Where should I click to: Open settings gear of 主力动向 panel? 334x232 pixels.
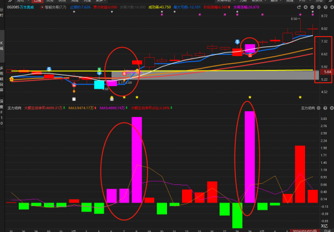(x=319, y=108)
